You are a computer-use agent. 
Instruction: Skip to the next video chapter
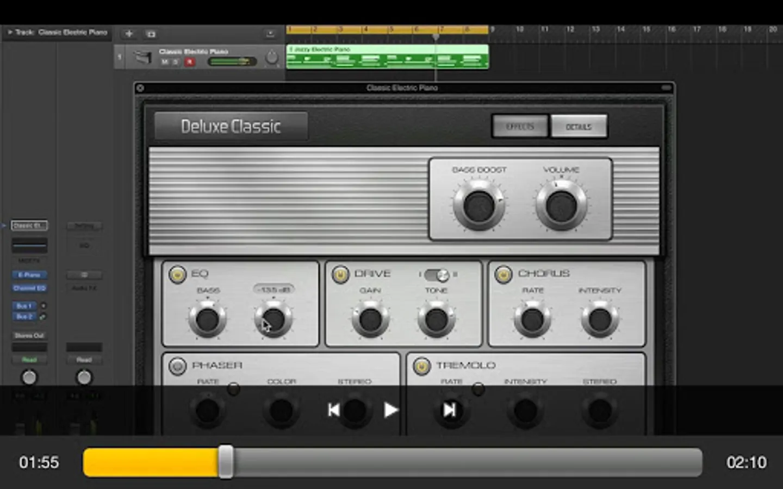point(449,410)
